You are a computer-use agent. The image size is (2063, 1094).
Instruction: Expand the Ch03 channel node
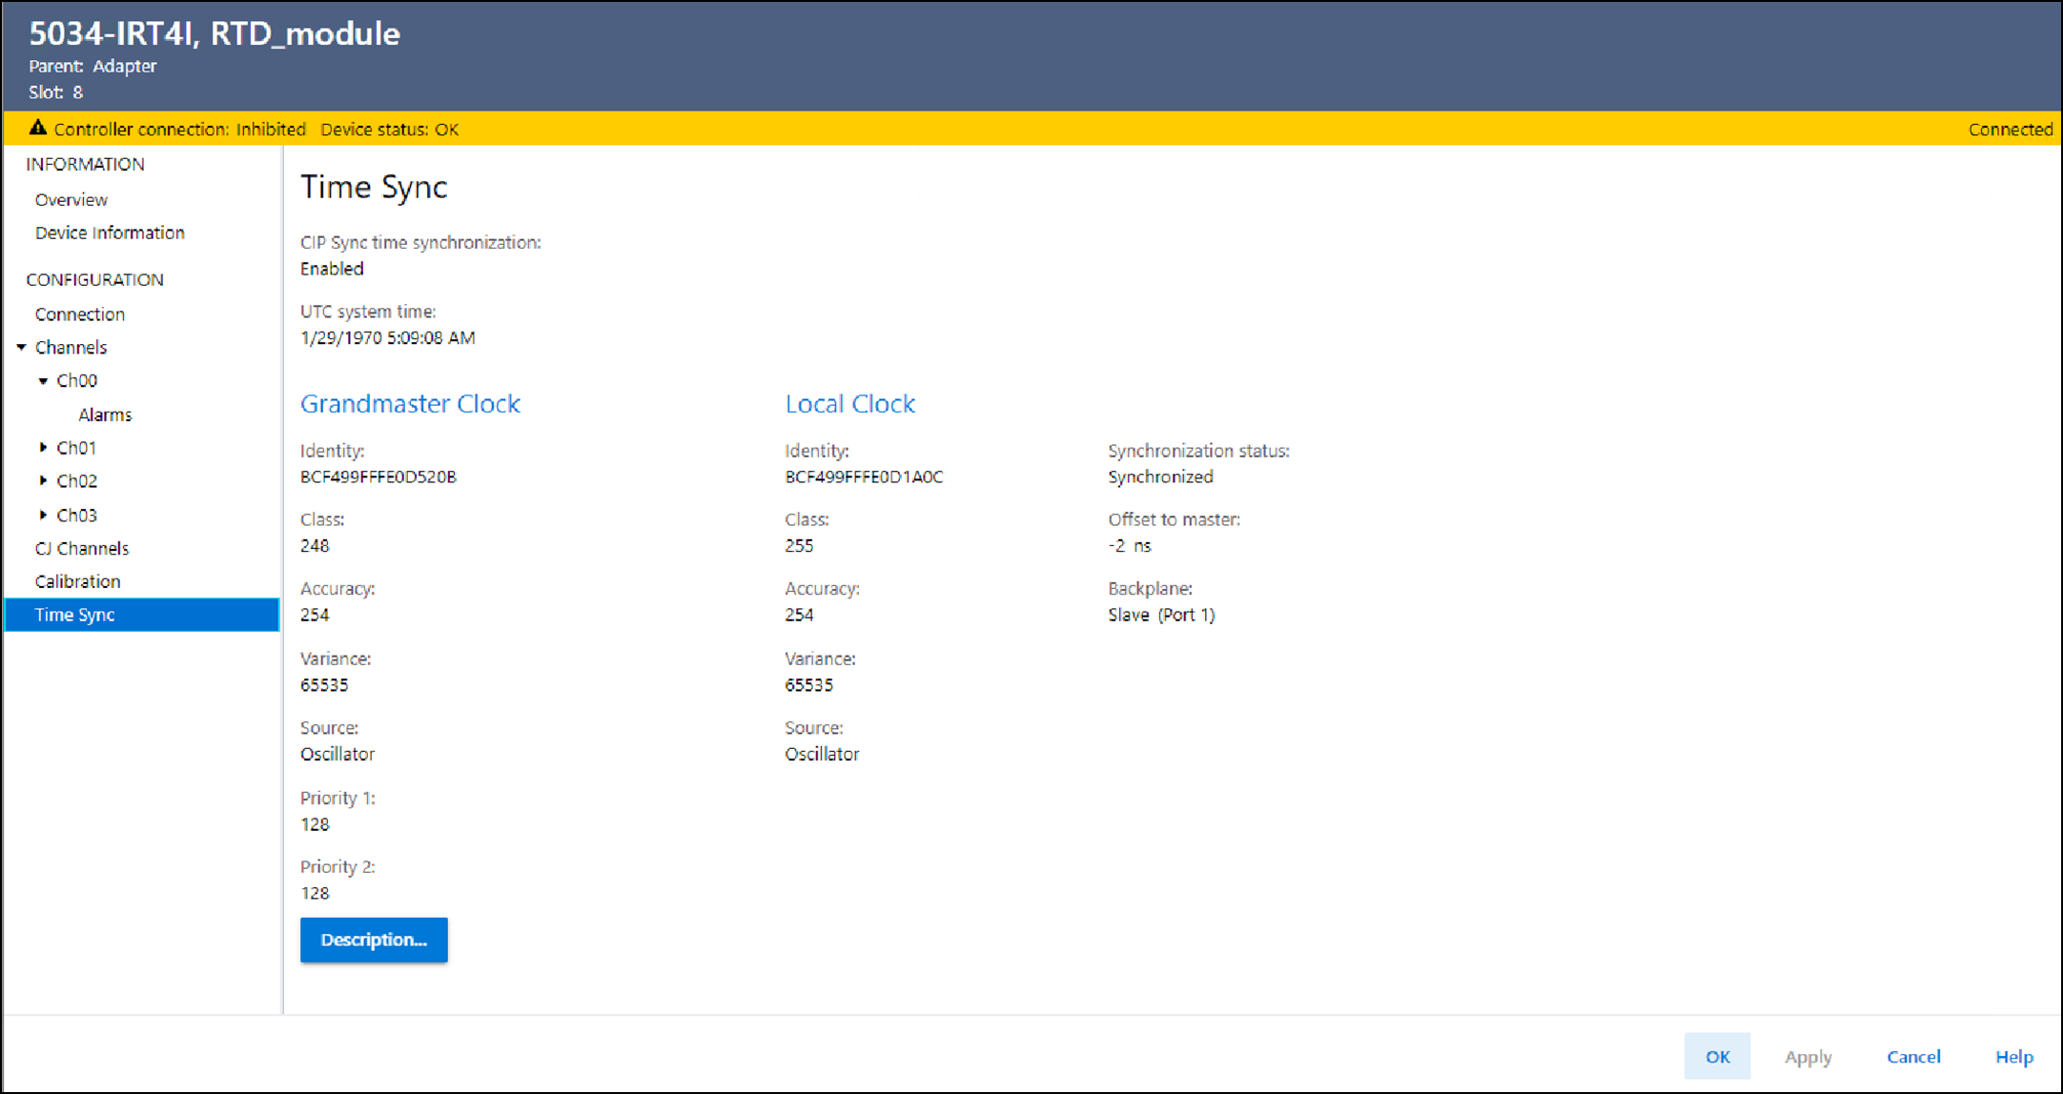point(43,516)
